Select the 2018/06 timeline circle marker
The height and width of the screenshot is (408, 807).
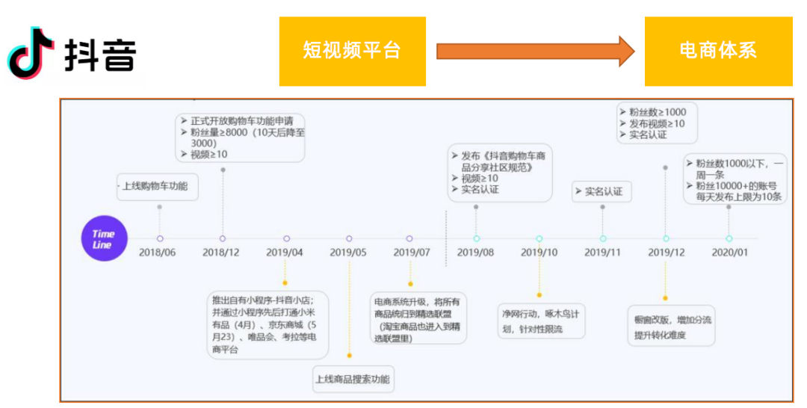pos(160,238)
